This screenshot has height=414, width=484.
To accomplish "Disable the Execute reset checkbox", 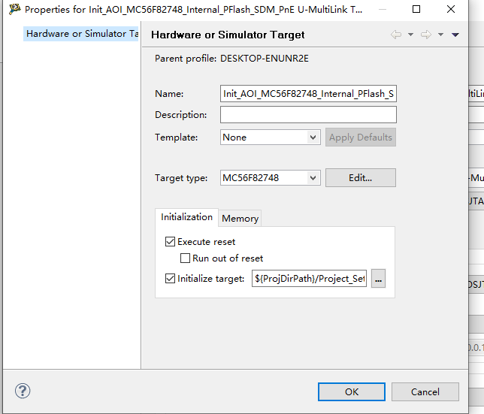I will [170, 242].
